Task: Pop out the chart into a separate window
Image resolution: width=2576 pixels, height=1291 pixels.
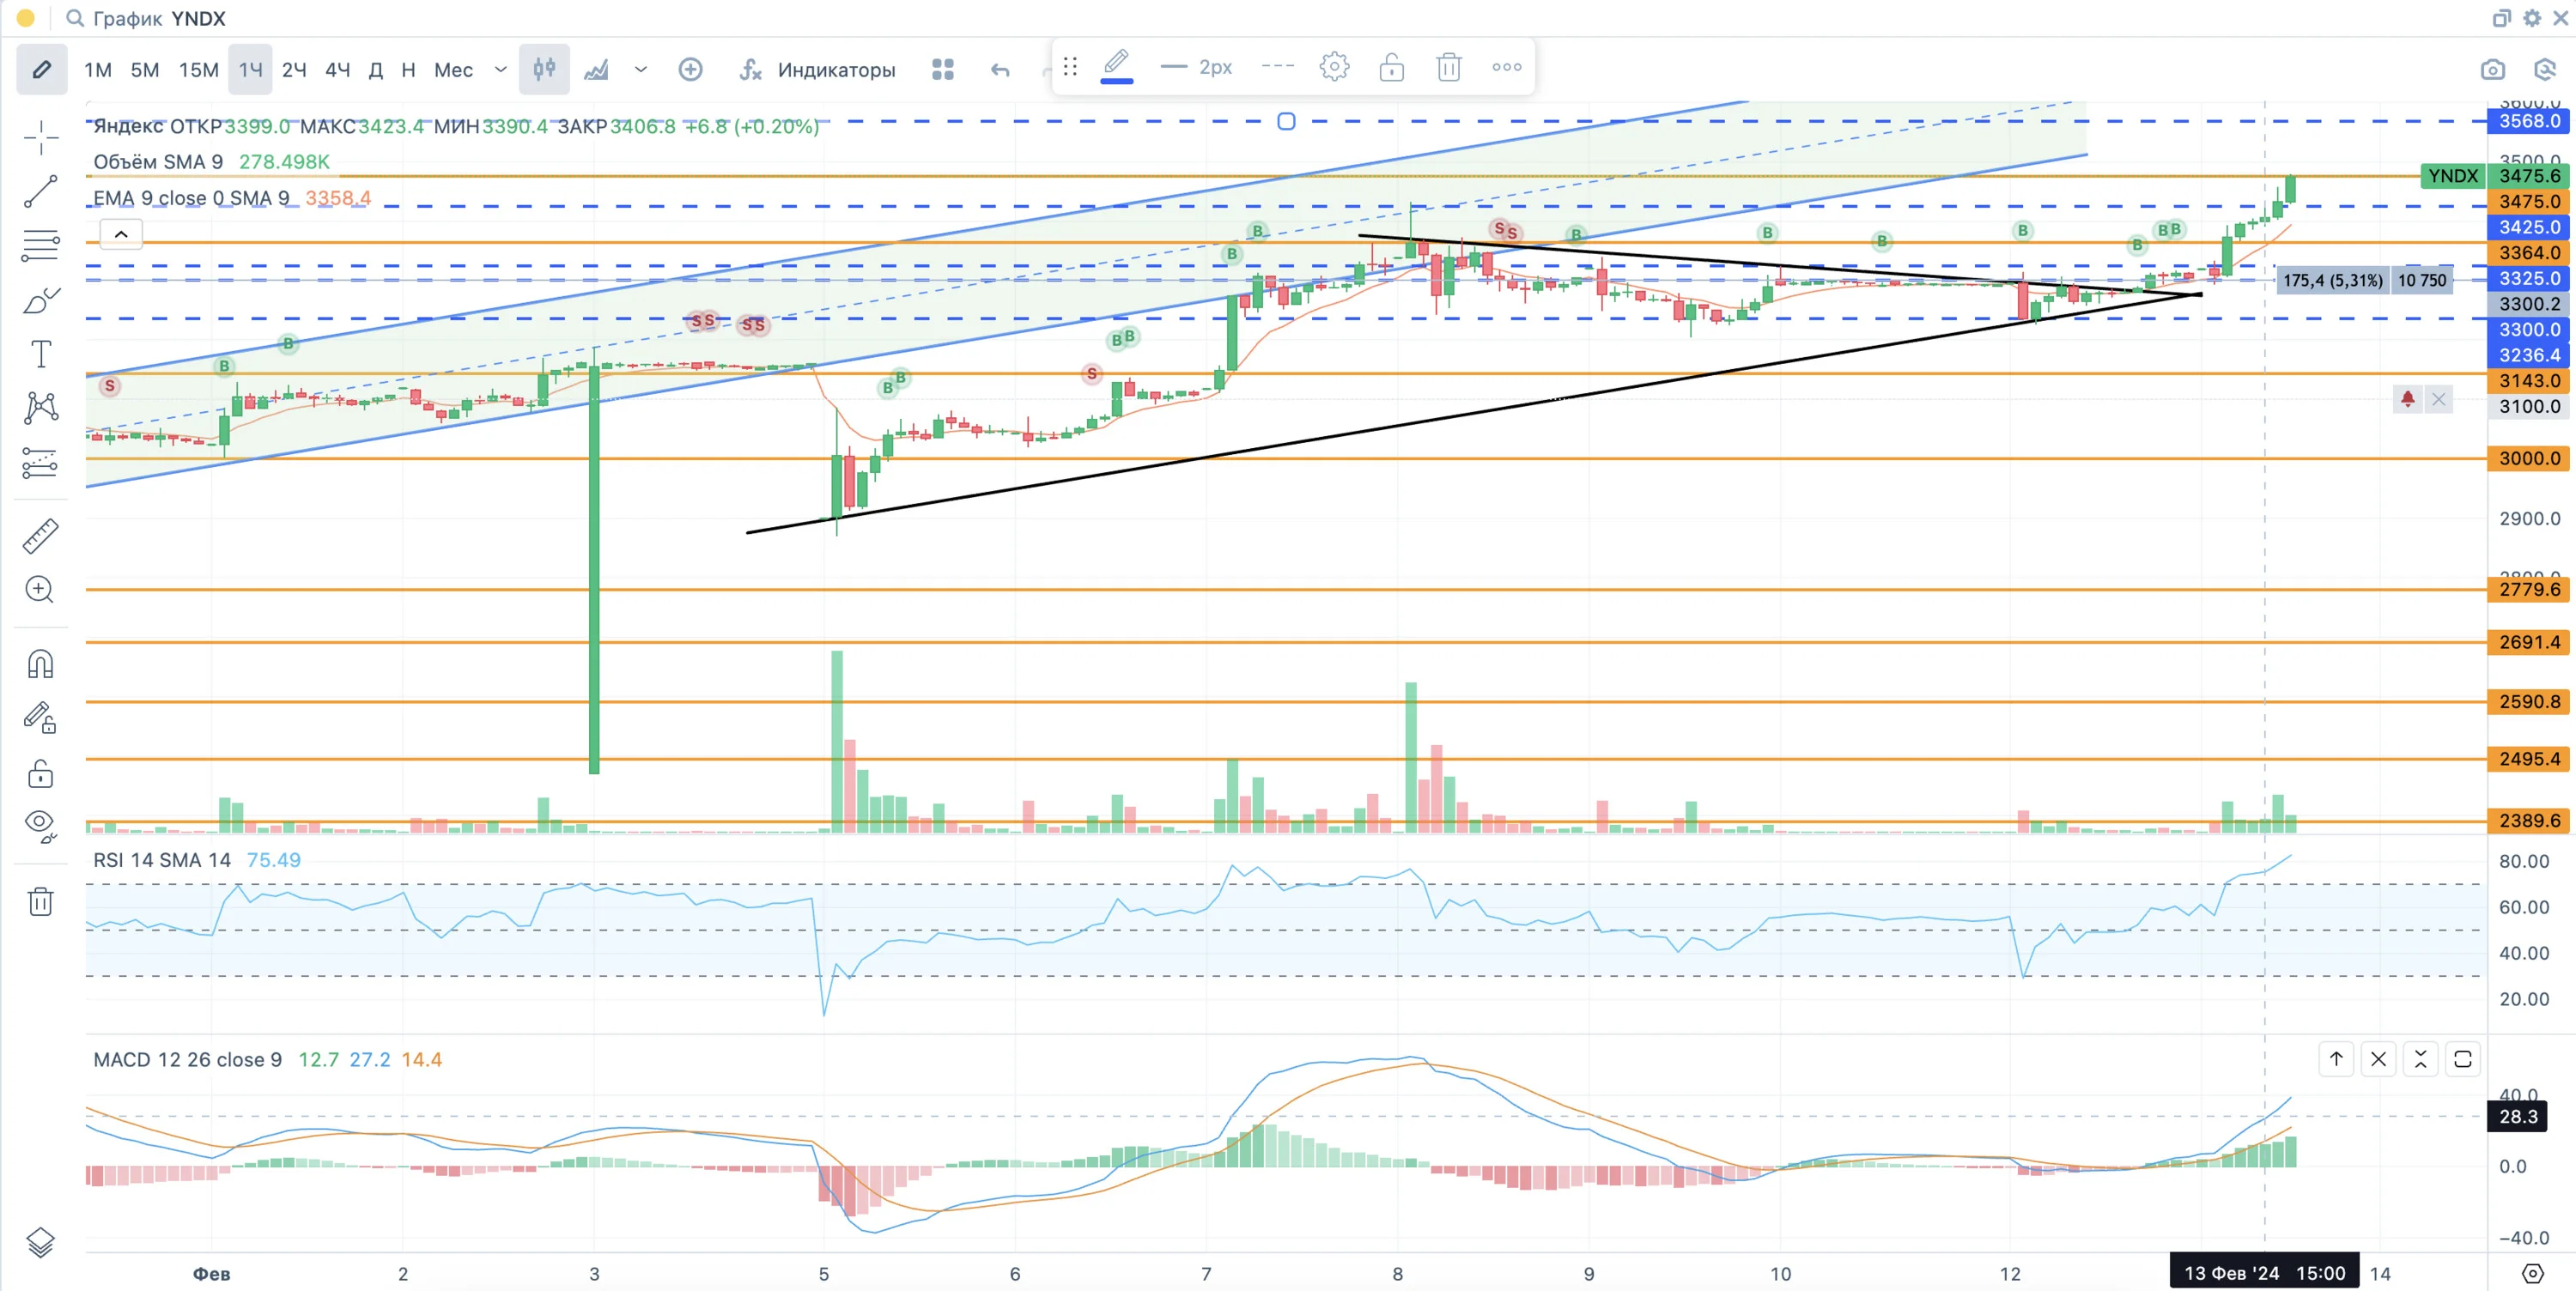Action: [x=2501, y=18]
